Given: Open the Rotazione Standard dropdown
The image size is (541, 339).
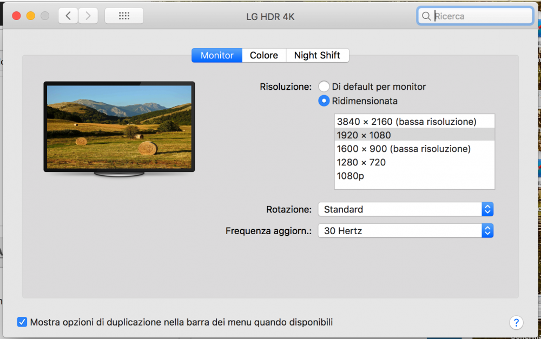Looking at the screenshot, I should [406, 209].
